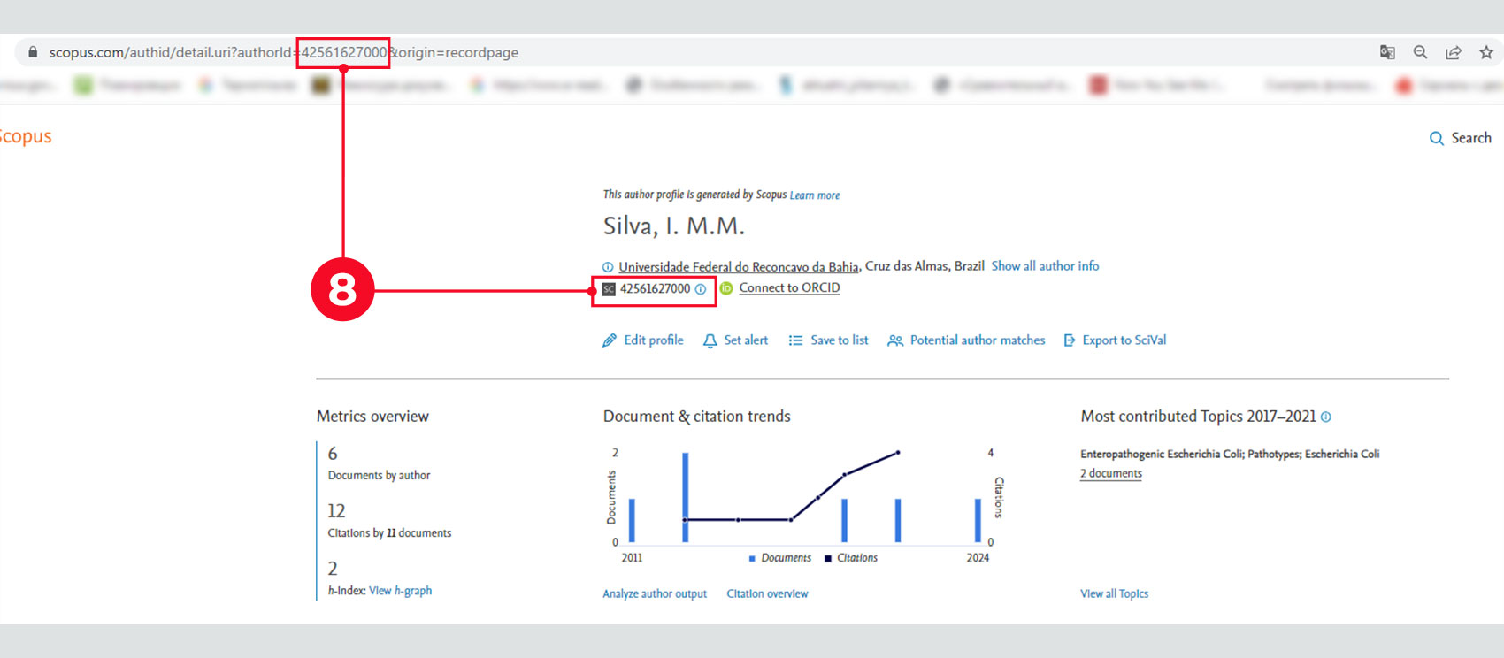Viewport: 1504px width, 658px height.
Task: Click info icon beside Most contributed Topics
Action: click(1326, 417)
